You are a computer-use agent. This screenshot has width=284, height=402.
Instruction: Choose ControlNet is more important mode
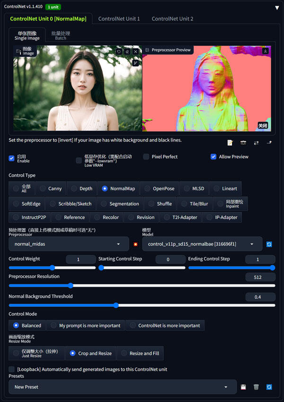[165, 325]
